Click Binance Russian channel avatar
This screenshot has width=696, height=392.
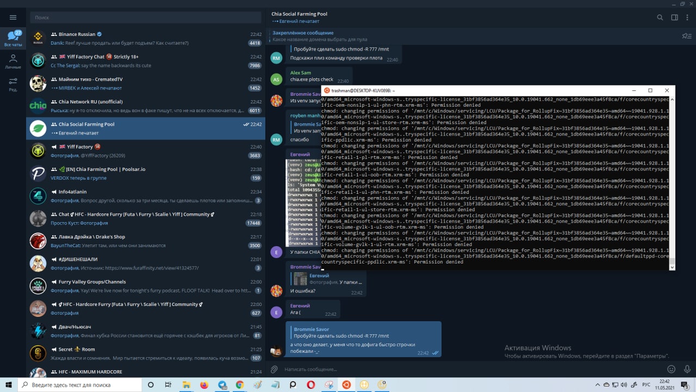[x=38, y=38]
